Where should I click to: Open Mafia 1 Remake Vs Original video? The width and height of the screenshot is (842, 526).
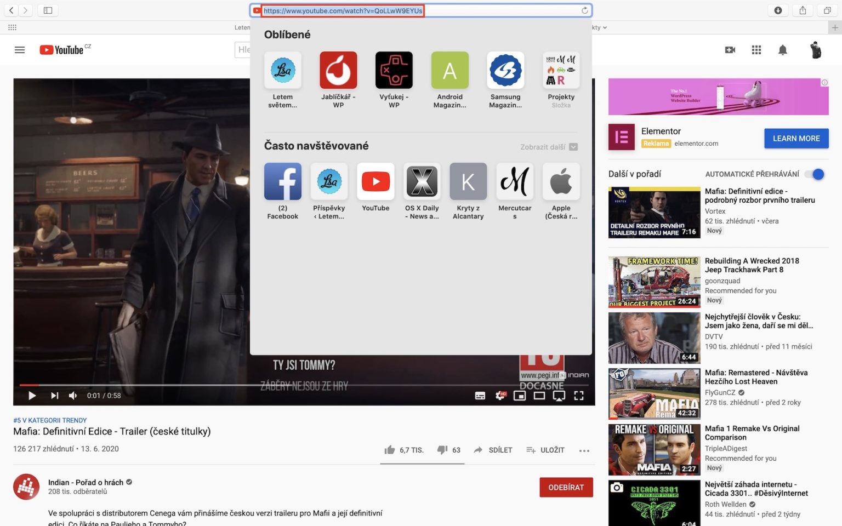pos(655,450)
